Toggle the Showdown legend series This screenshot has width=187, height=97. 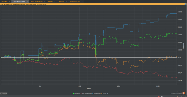[96, 94]
